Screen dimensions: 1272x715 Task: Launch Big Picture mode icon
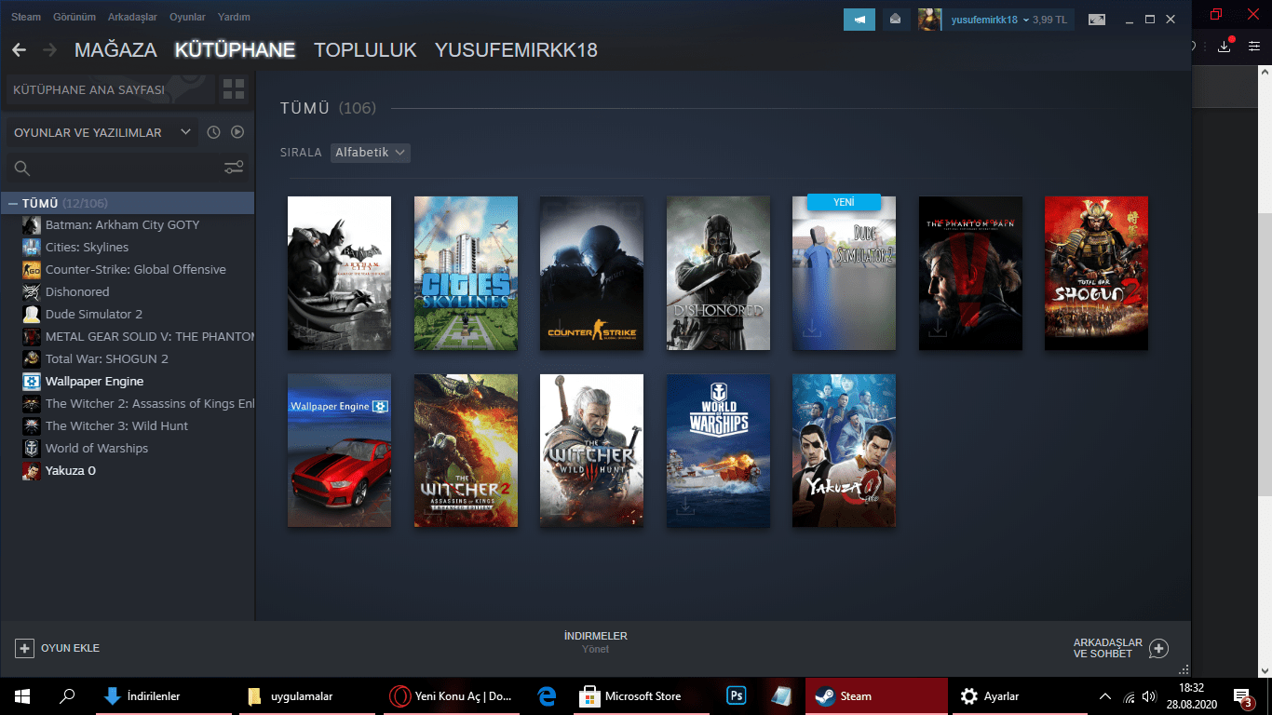pyautogui.click(x=1097, y=20)
